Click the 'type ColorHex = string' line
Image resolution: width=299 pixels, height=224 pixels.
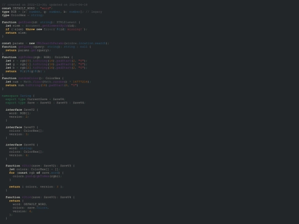click(x=23, y=15)
